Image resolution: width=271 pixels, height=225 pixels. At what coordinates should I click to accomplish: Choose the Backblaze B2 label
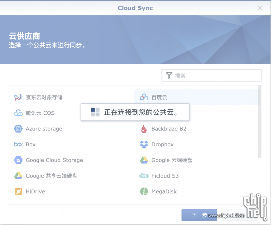[x=169, y=129]
